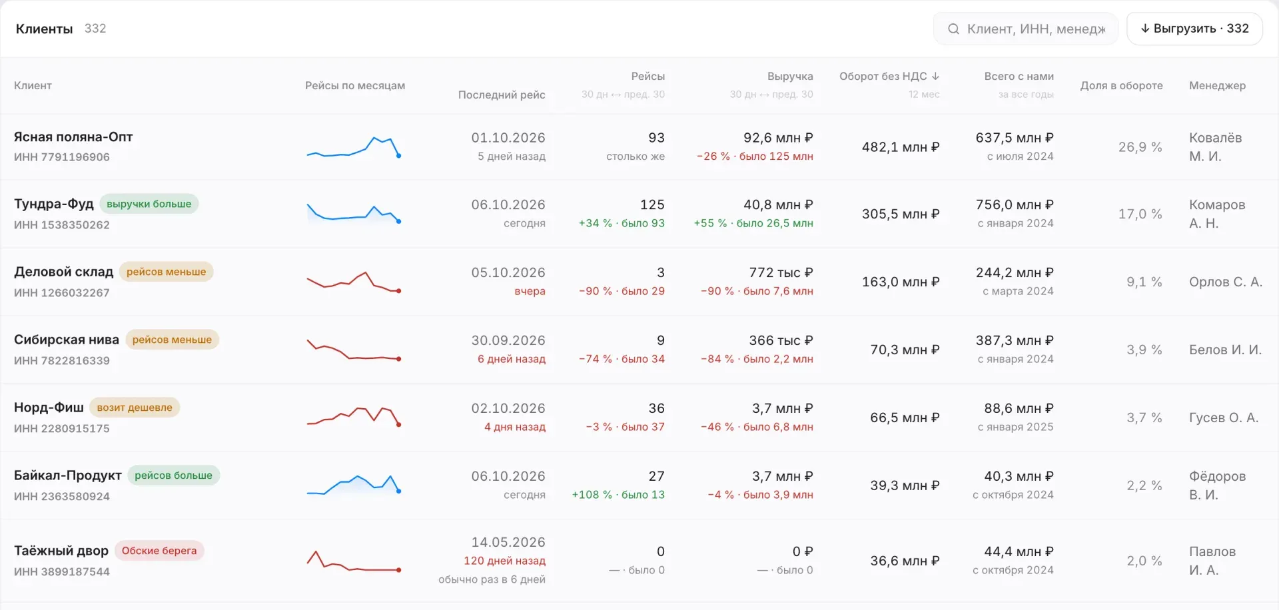1279x610 pixels.
Task: Open the Сибирская нива trips sparkline
Action: [354, 350]
